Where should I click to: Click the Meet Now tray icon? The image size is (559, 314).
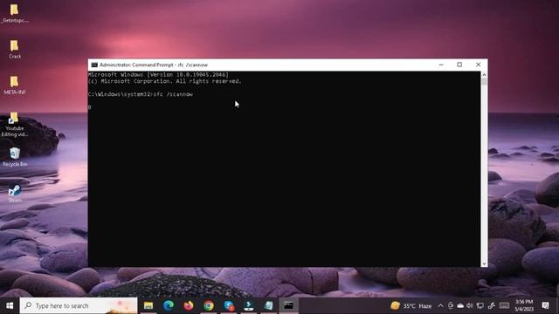click(451, 305)
